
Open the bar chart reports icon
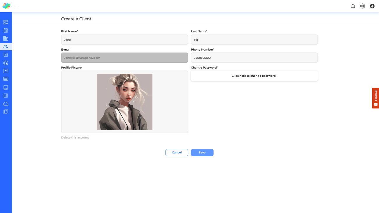(6, 95)
